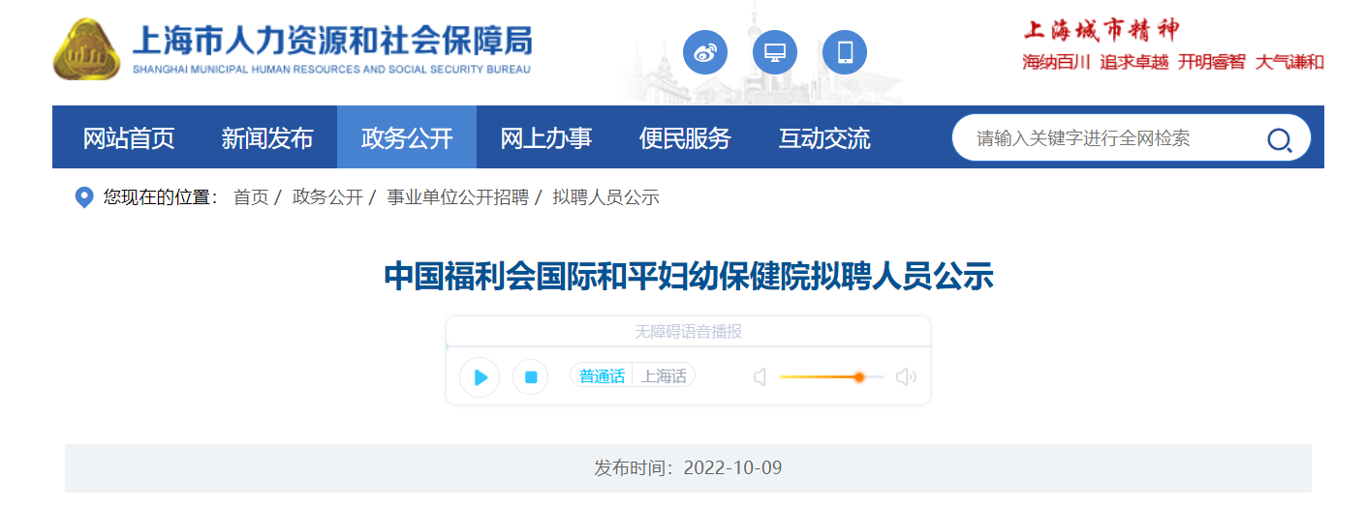Image resolution: width=1366 pixels, height=509 pixels.
Task: Open 政务公开 nav menu
Action: pyautogui.click(x=407, y=137)
